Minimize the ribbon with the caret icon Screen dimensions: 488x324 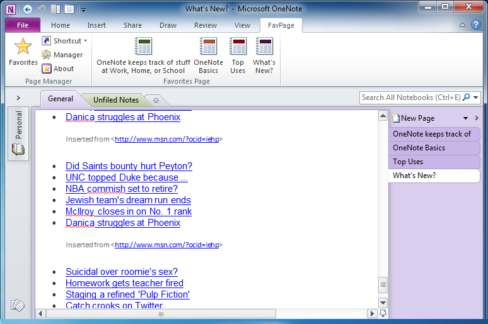click(x=463, y=25)
